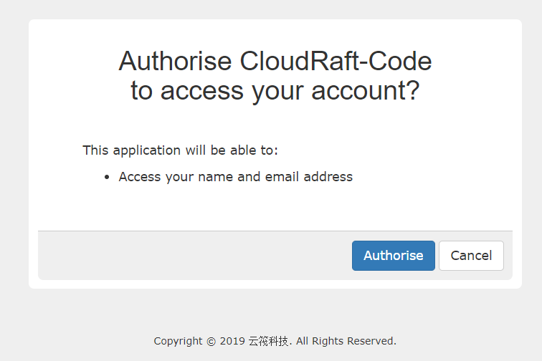Click the divider line above the button bar
542x361 pixels.
(275, 231)
